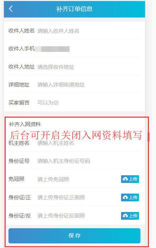Click the 请上传身份证正面照 placeholder text
Screen dimensions: 156x248
click(61, 197)
